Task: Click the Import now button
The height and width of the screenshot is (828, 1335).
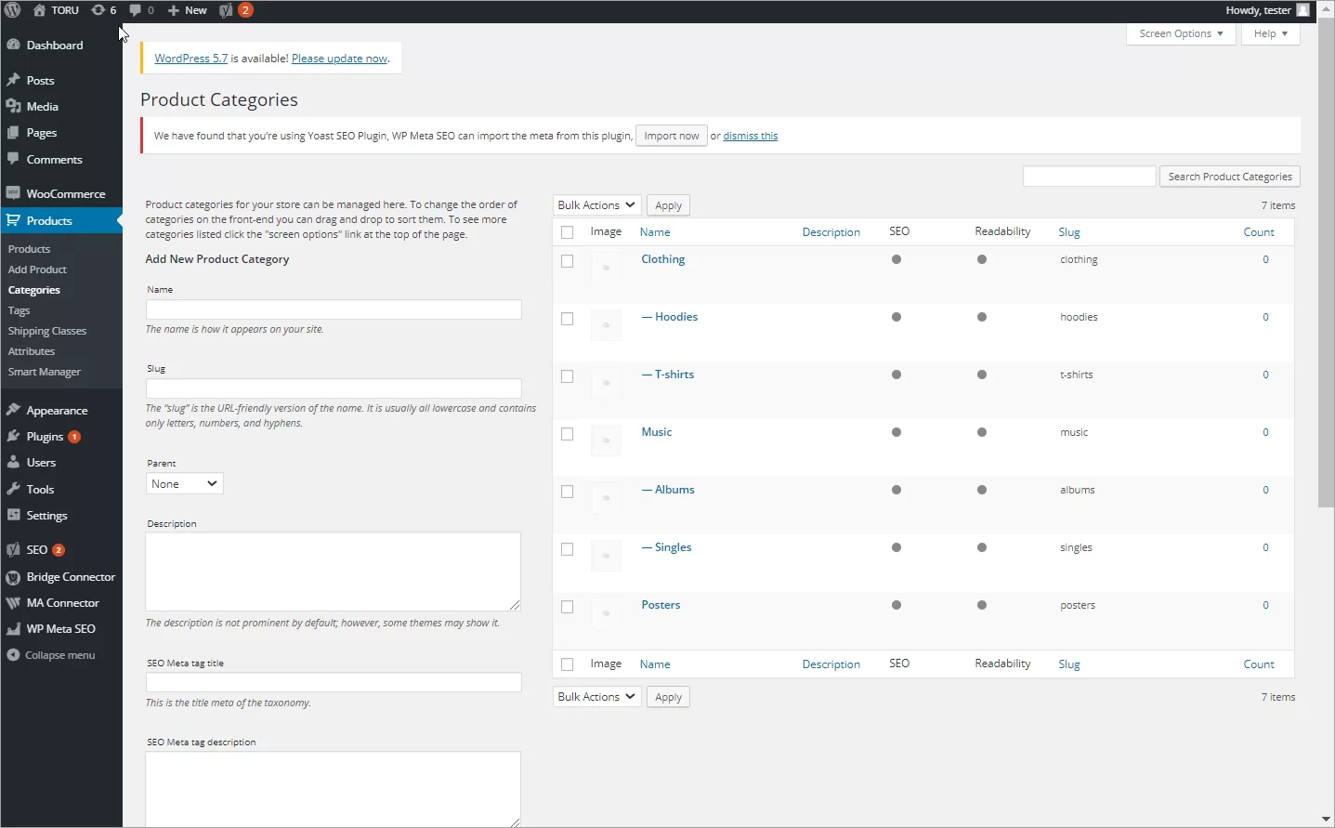Action: [x=671, y=136]
